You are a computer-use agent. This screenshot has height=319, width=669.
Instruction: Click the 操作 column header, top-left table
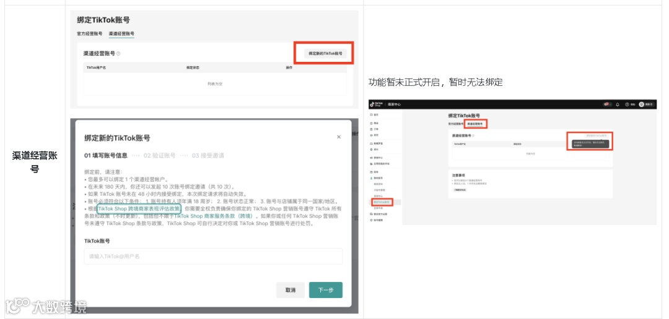289,68
